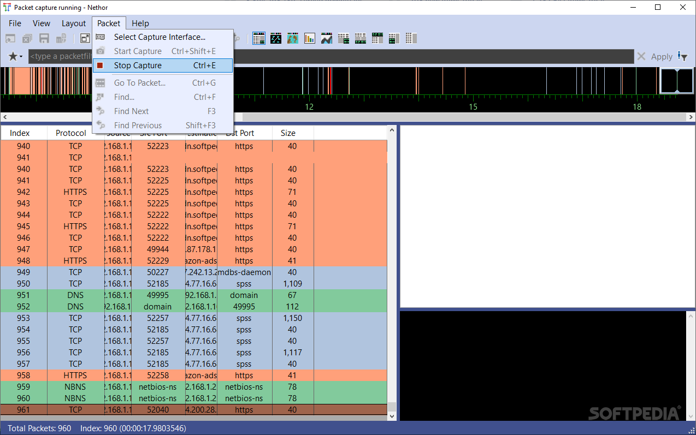Select packet row with index 948
This screenshot has width=696, height=435.
pyautogui.click(x=194, y=261)
